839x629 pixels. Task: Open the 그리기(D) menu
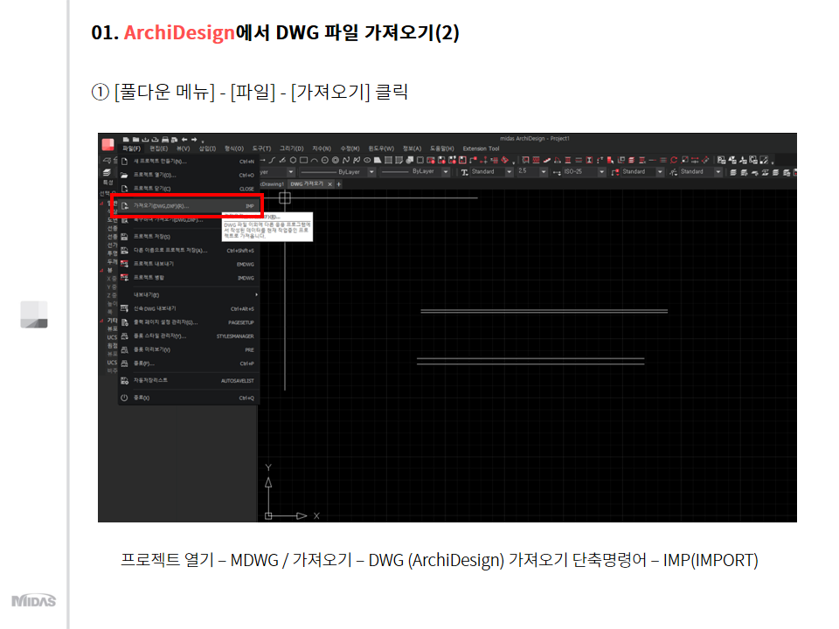click(292, 149)
